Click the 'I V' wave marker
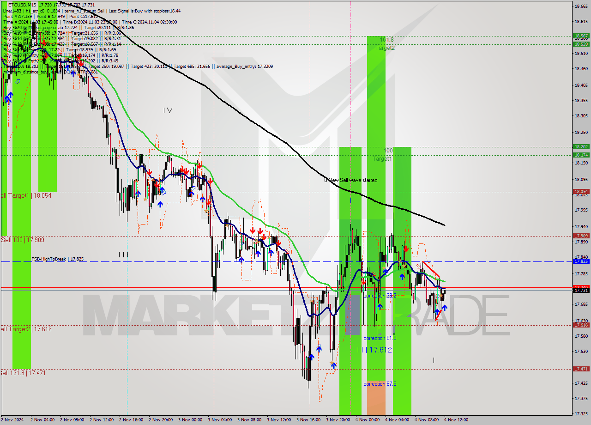This screenshot has width=591, height=425. point(168,110)
